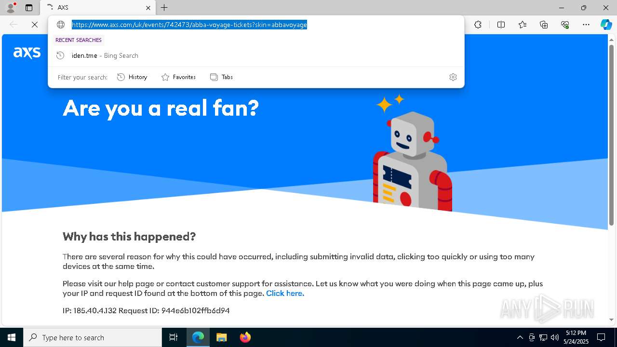
Task: Open the notification center icon
Action: point(601,337)
